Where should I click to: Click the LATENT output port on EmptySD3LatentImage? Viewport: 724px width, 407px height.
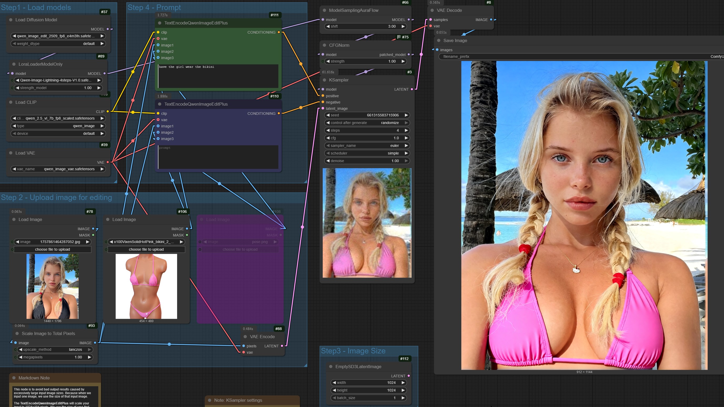(x=409, y=376)
